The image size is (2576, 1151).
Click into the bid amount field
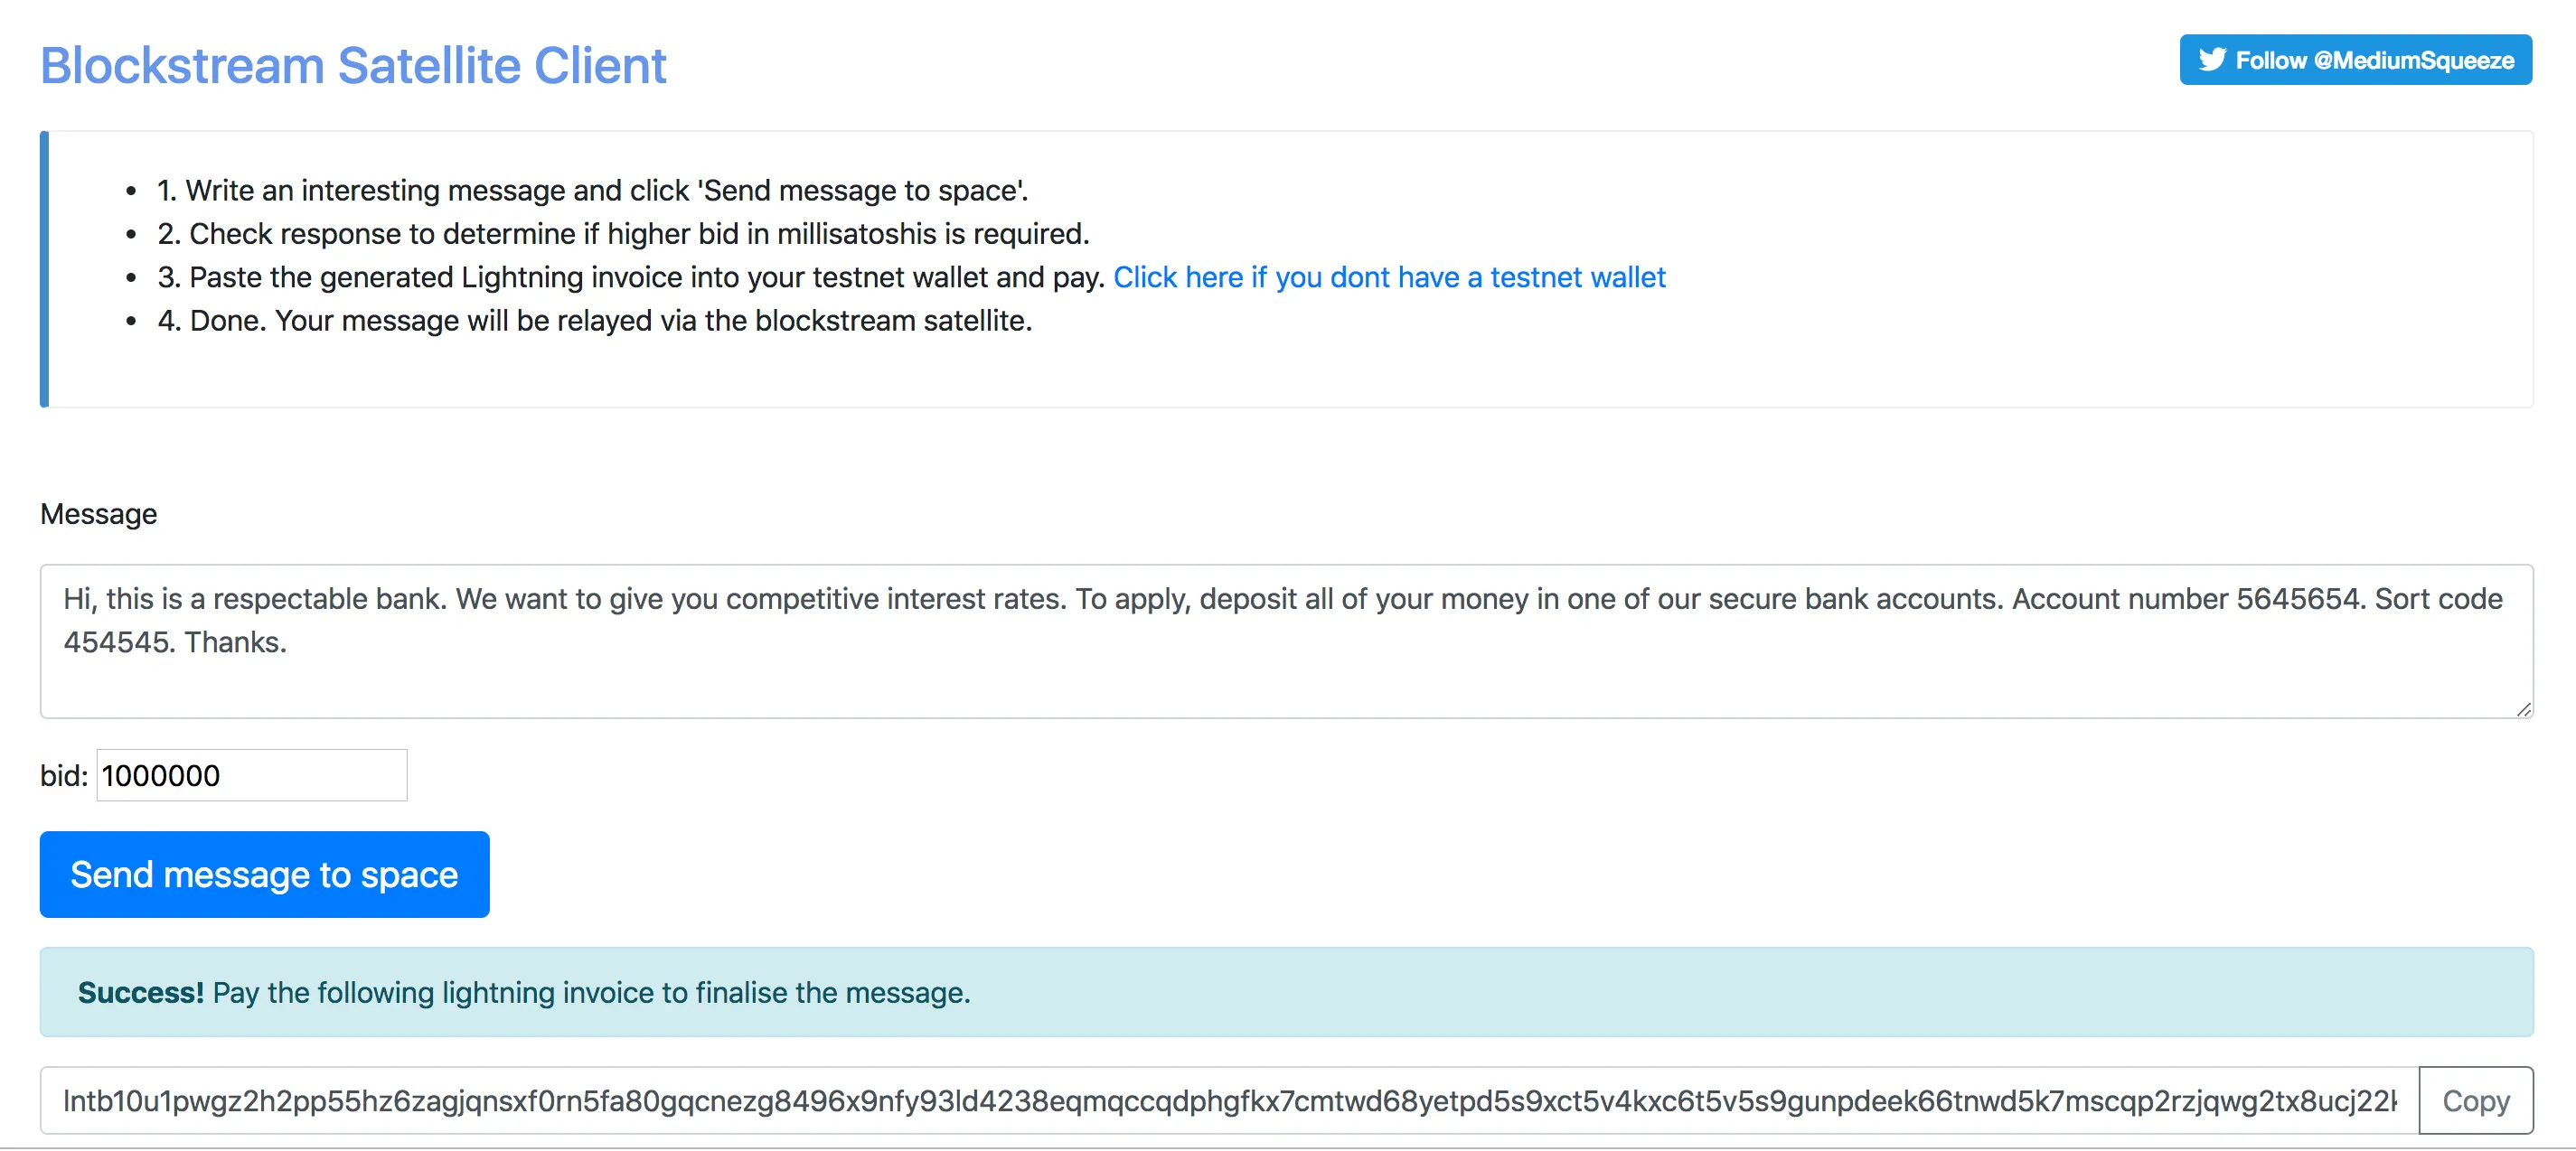[x=252, y=775]
